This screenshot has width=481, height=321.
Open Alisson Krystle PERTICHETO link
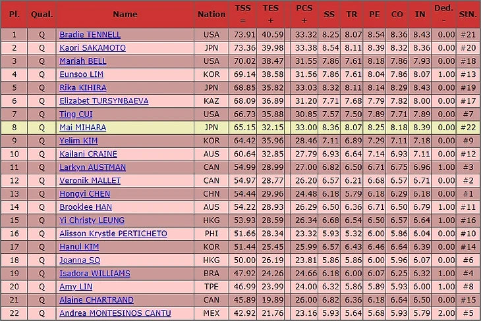(x=113, y=234)
